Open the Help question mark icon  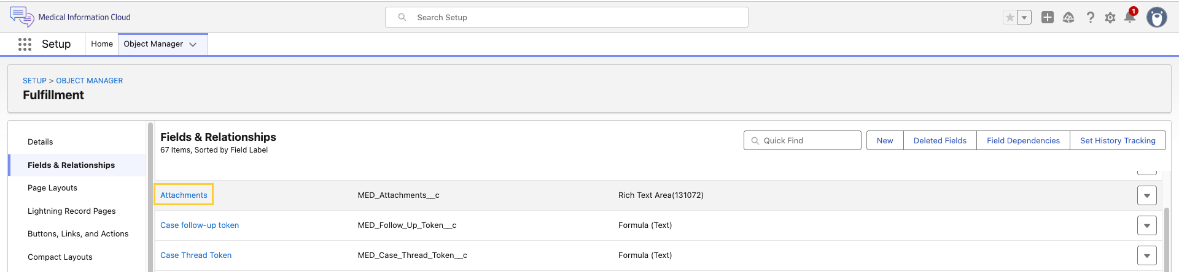1090,17
